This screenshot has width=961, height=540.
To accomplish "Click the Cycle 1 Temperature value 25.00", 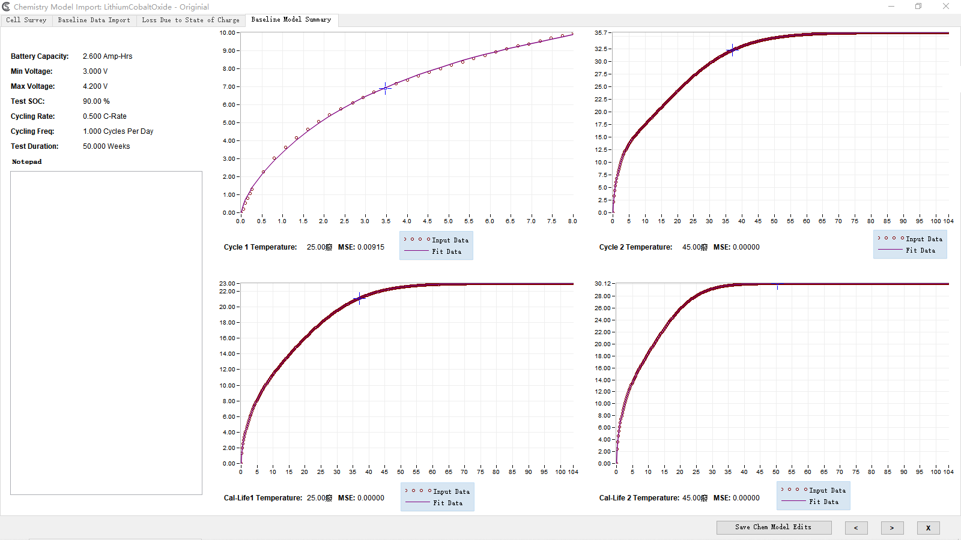I will (316, 247).
